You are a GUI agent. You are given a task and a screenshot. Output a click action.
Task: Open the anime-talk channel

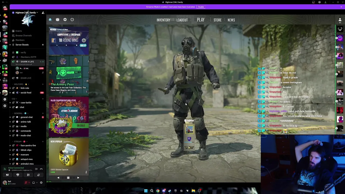(26, 122)
